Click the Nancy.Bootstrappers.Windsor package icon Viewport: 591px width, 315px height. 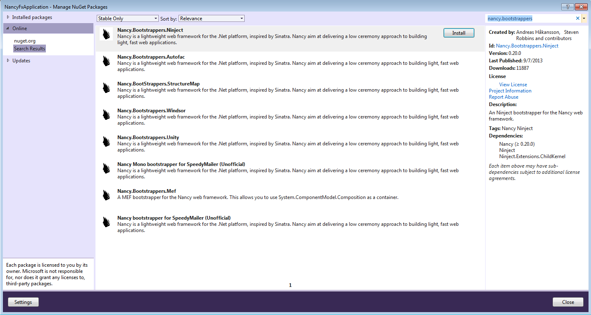tap(106, 114)
